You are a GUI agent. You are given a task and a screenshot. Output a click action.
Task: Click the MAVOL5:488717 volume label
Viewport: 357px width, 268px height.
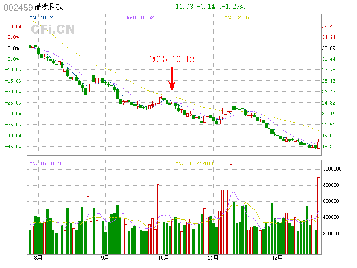47,164
